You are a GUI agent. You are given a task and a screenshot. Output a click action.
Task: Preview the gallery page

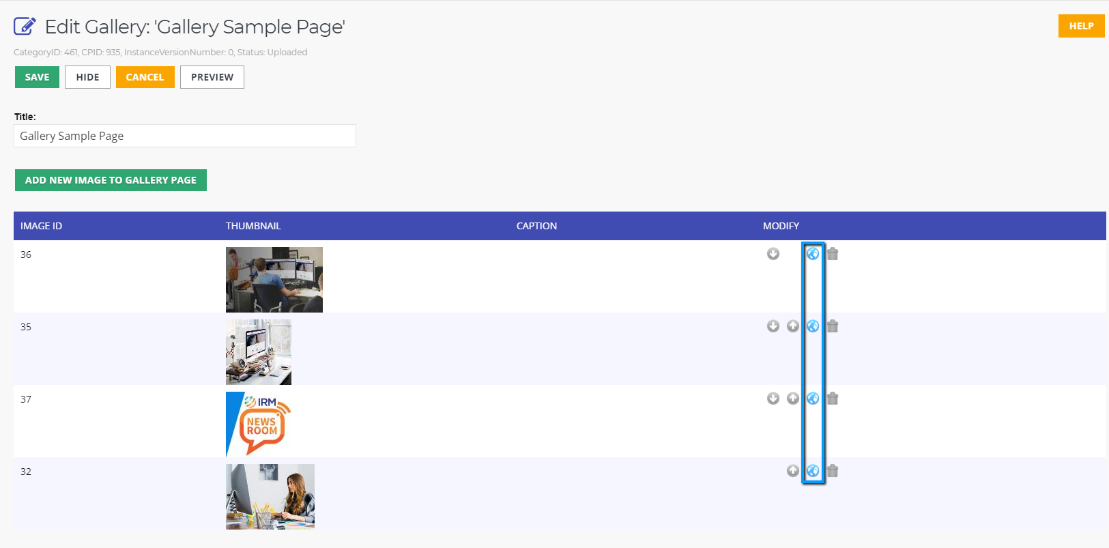(212, 77)
